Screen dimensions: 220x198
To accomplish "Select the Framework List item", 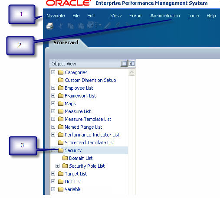I will [80, 96].
